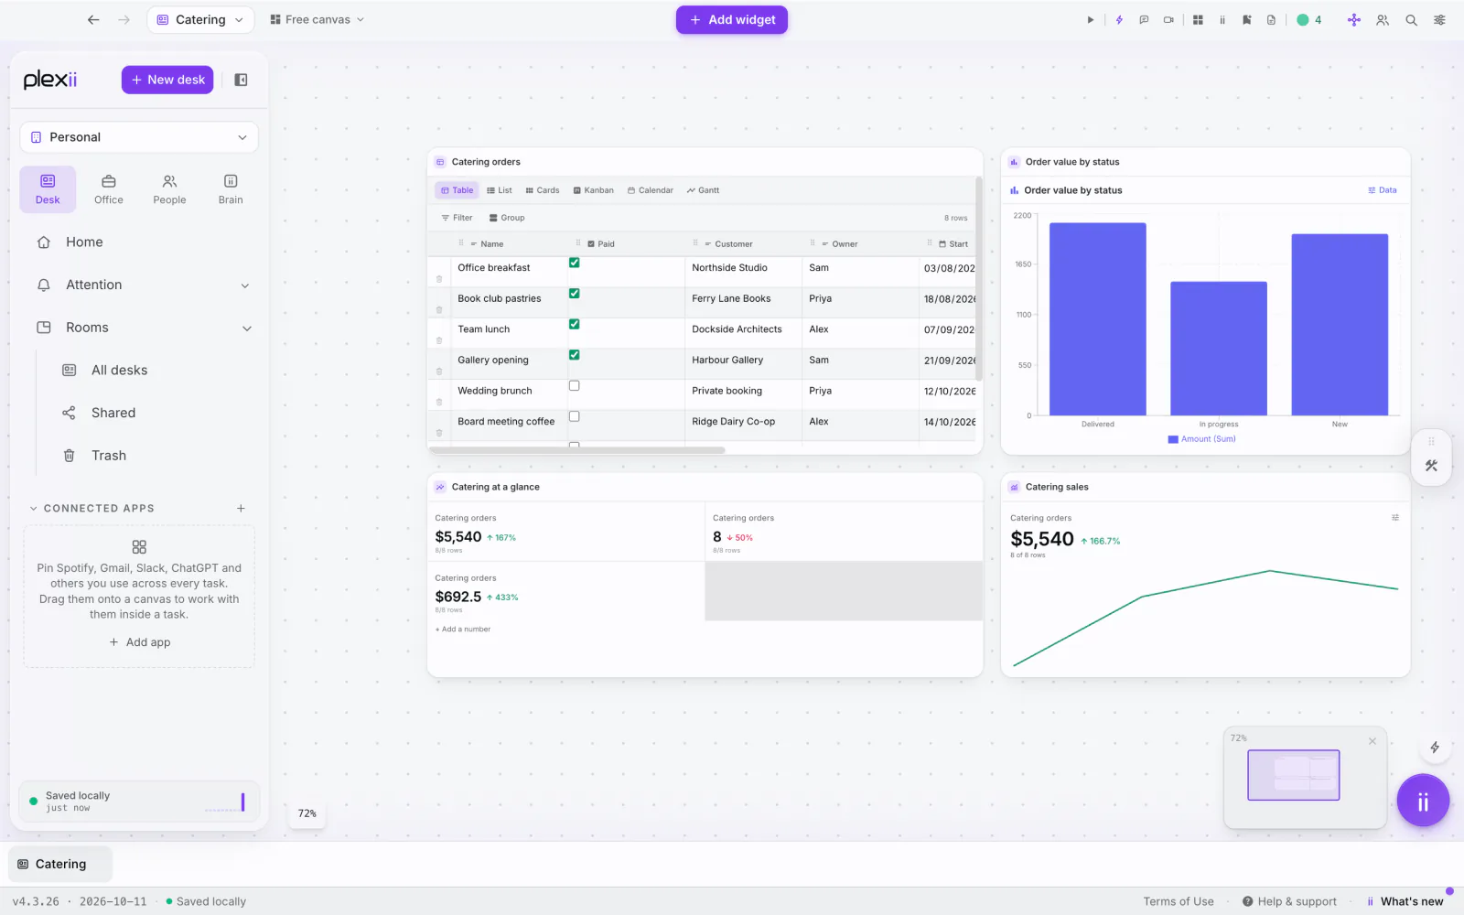Viewport: 1464px width, 915px height.
Task: Switch to the Calendar view tab
Action: (651, 190)
